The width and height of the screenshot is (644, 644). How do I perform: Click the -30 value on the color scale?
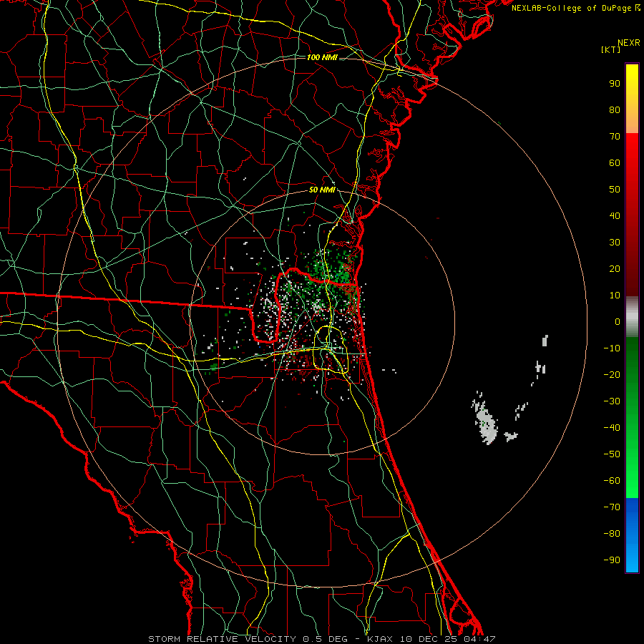click(x=612, y=401)
